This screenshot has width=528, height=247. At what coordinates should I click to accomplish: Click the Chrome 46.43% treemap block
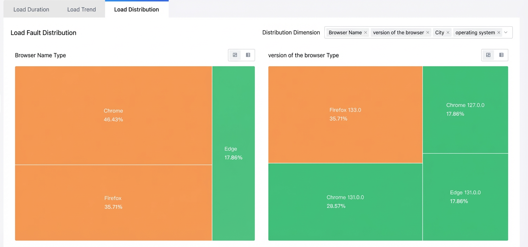point(113,115)
